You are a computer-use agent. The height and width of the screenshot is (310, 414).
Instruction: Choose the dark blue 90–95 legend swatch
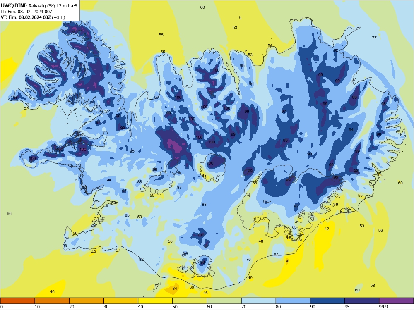[327, 301]
